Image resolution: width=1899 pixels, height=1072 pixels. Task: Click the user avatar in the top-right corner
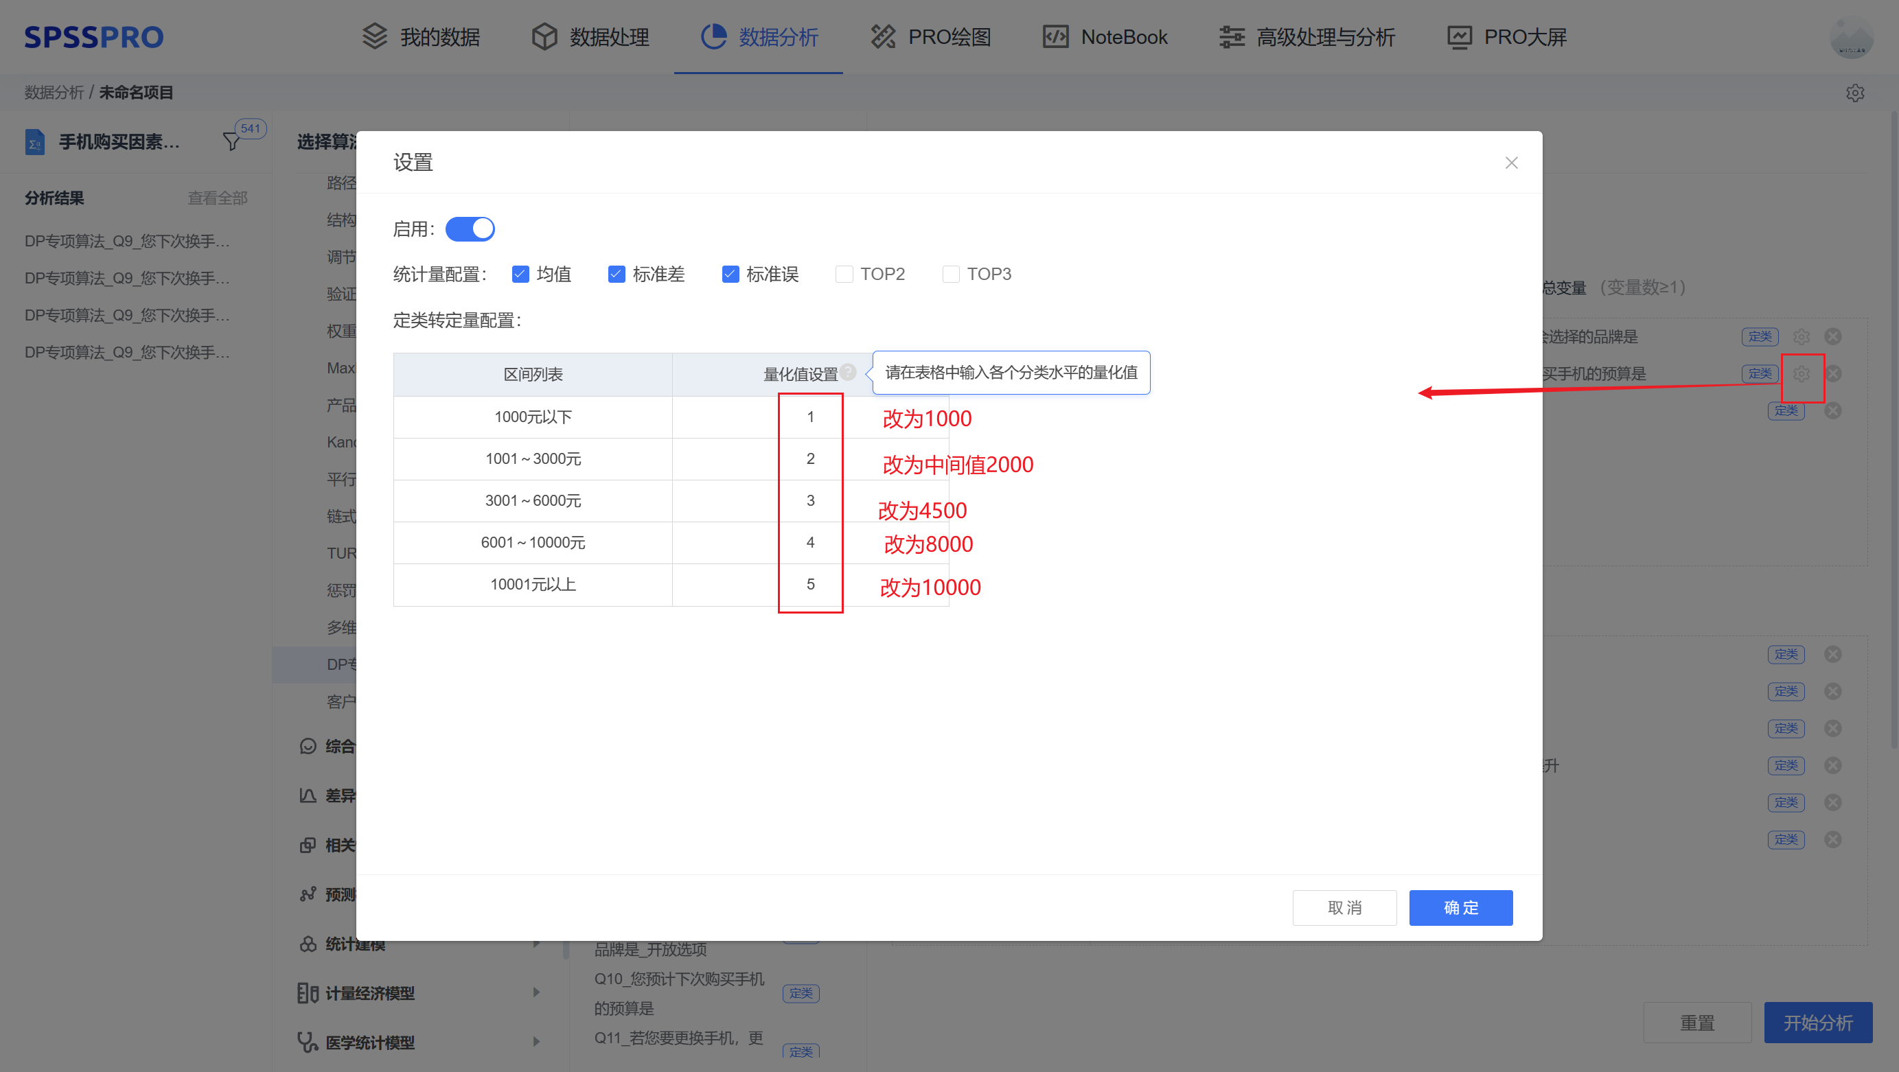(x=1852, y=37)
